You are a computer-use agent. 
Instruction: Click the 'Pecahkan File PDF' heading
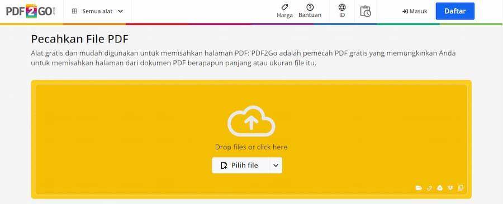click(79, 40)
